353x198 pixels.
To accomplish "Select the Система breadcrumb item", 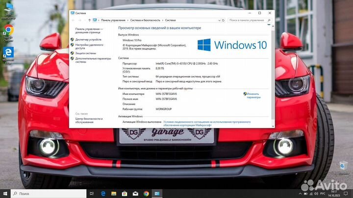I will click(x=171, y=20).
